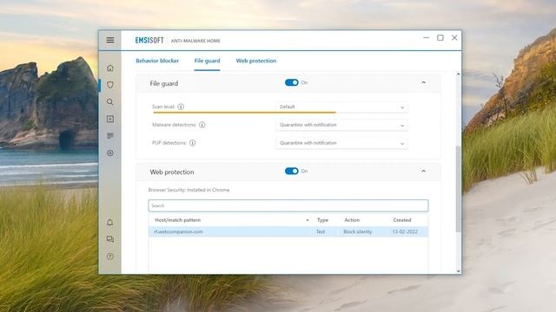This screenshot has width=556, height=312.
Task: Open the Scan level dropdown
Action: (341, 107)
